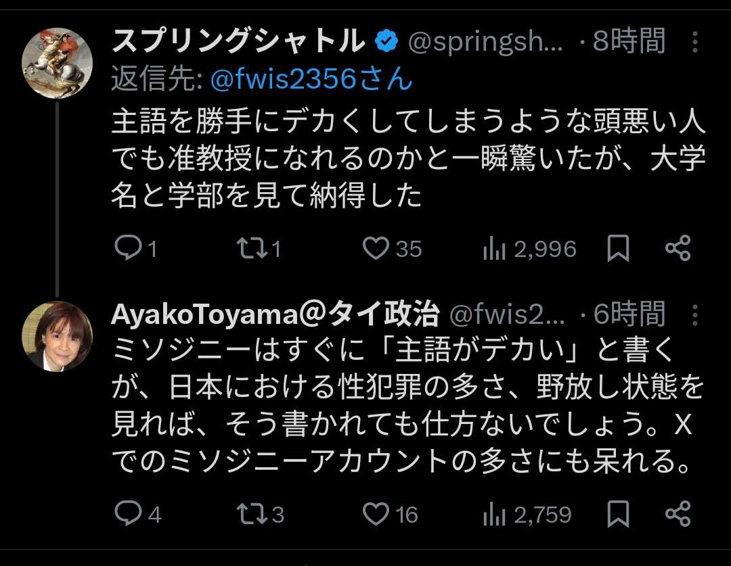Reply to the スプリングシャトル tweet

click(x=127, y=248)
